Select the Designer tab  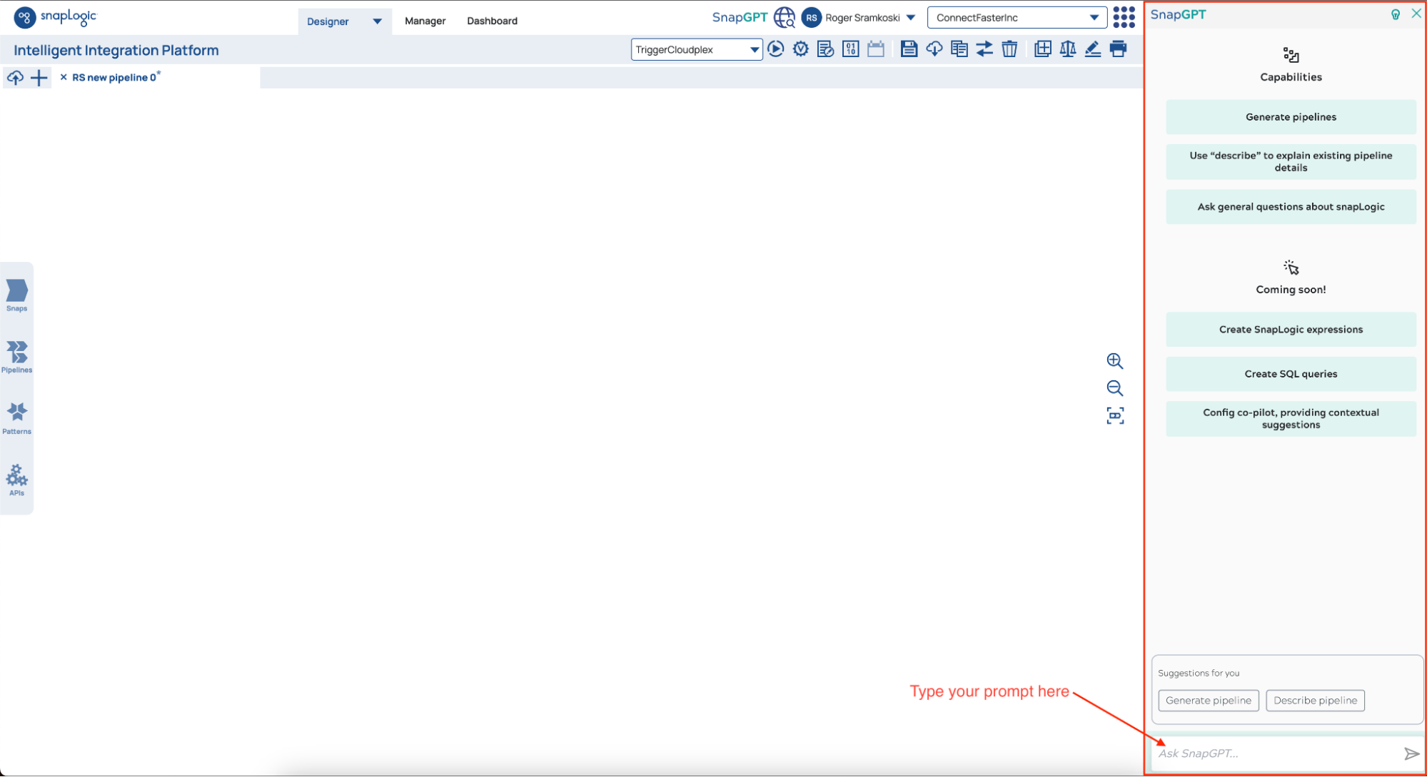328,19
